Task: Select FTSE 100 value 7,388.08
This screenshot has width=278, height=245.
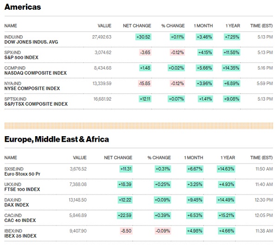Action: (78, 184)
